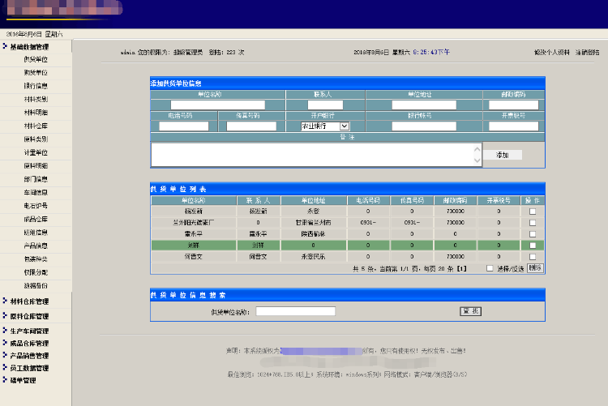Select the 永登民乐 address cell

click(x=313, y=257)
